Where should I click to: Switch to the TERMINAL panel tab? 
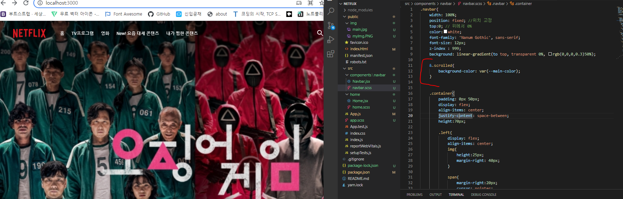[456, 195]
